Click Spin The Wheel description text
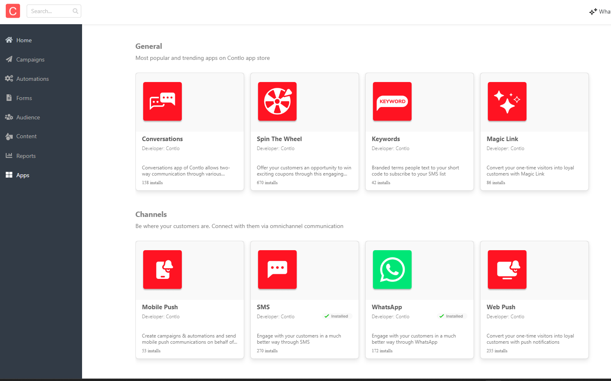The width and height of the screenshot is (611, 381). (x=304, y=171)
